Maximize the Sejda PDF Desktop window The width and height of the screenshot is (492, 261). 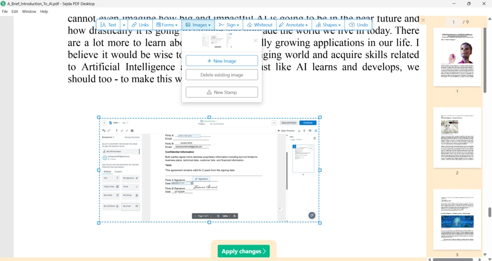pyautogui.click(x=469, y=4)
